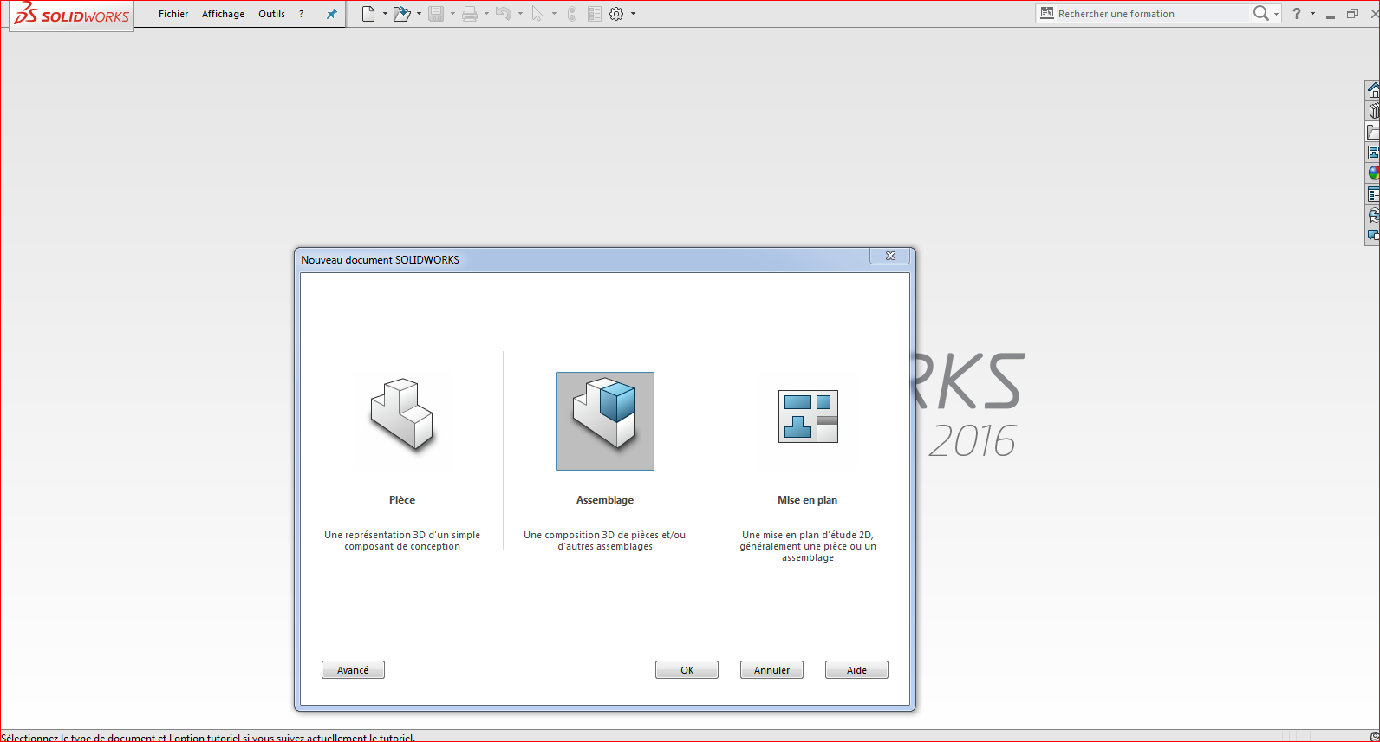The height and width of the screenshot is (742, 1380).
Task: Click the Rebuild traffic light icon
Action: point(572,14)
